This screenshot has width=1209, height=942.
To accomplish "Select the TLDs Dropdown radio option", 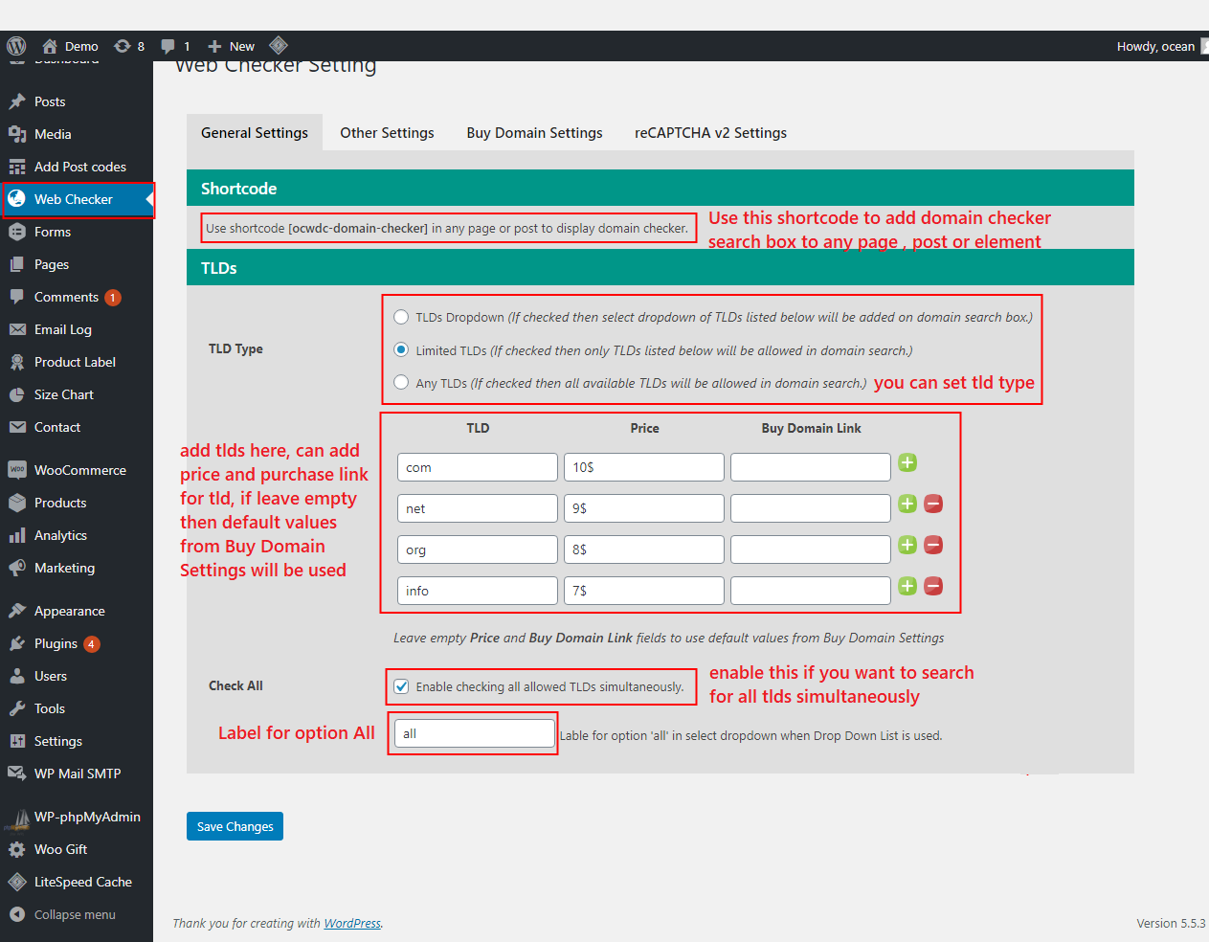I will coord(400,317).
